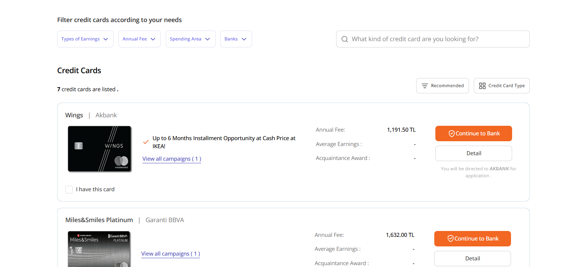Click shield icon on Miles&Smiles Continue to Bank

(450, 239)
